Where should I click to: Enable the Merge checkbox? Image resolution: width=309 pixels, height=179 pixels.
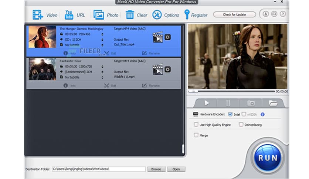coord(196,135)
